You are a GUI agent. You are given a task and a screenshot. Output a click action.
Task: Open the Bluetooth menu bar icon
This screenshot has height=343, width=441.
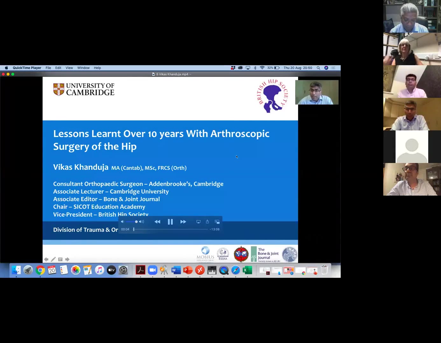pos(255,68)
